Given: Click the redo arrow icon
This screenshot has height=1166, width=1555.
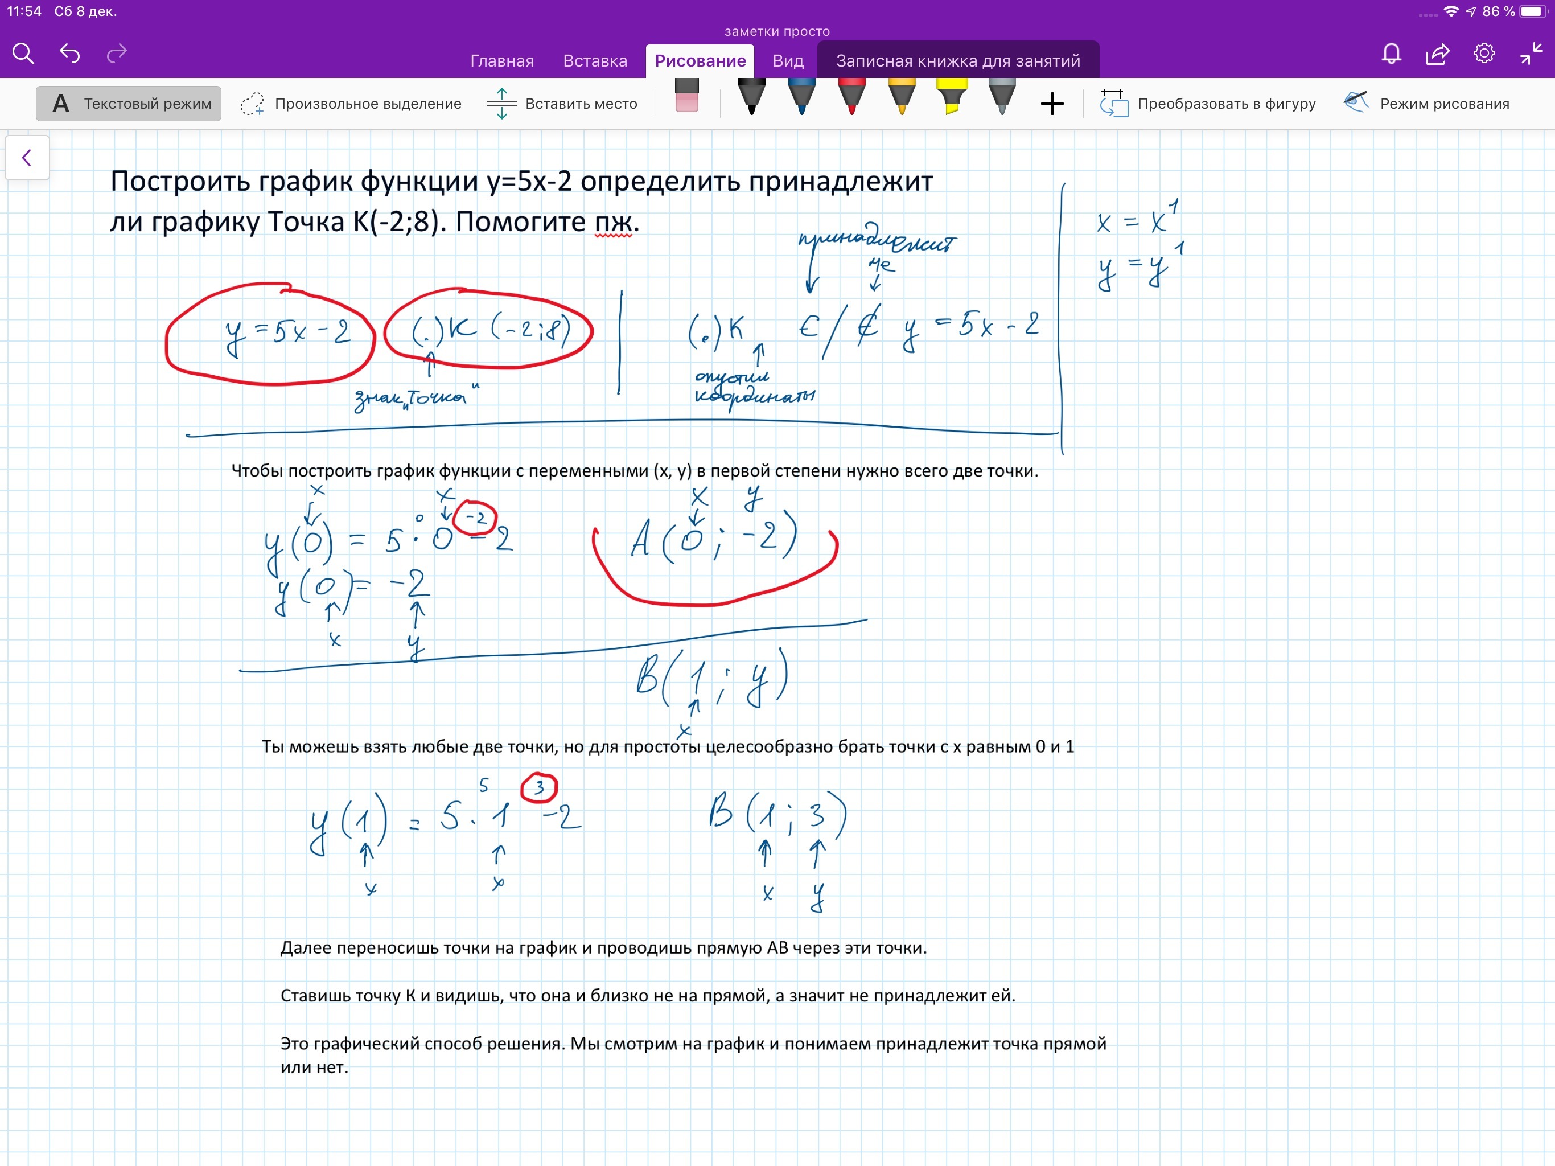Looking at the screenshot, I should pos(117,54).
